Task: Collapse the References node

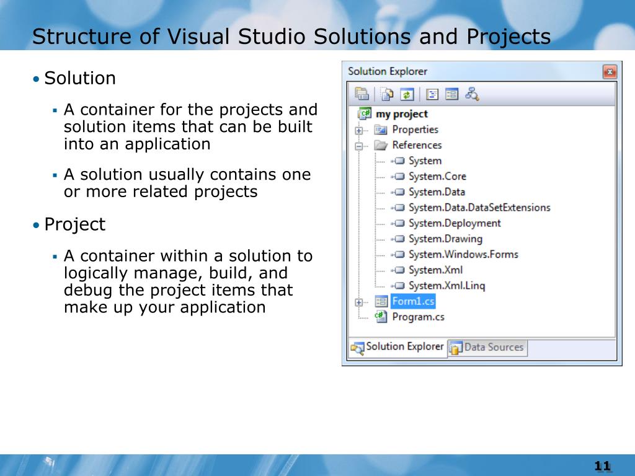Action: pyautogui.click(x=359, y=146)
